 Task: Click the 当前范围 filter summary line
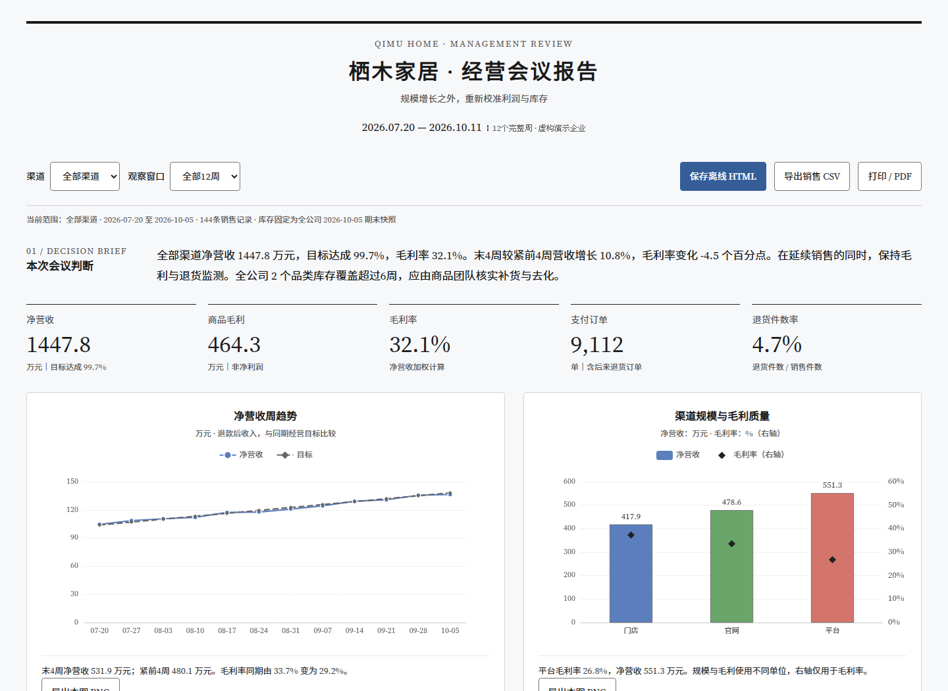211,220
